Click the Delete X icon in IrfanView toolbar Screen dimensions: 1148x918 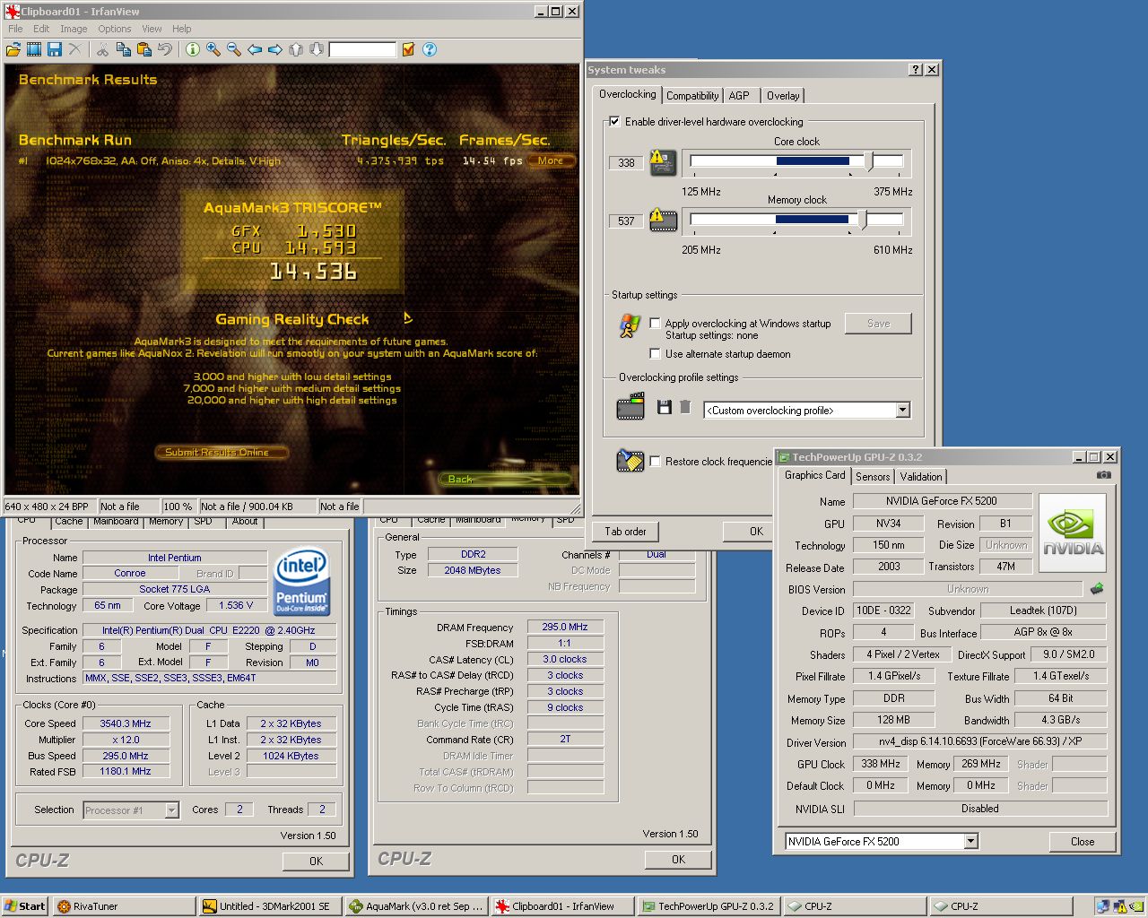pyautogui.click(x=75, y=49)
